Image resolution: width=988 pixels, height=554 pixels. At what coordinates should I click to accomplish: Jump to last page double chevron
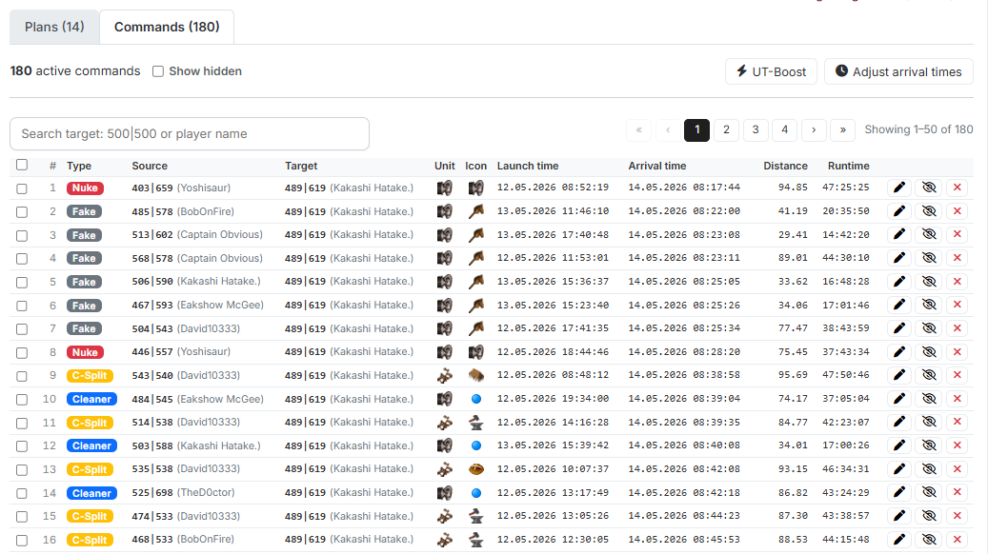842,129
